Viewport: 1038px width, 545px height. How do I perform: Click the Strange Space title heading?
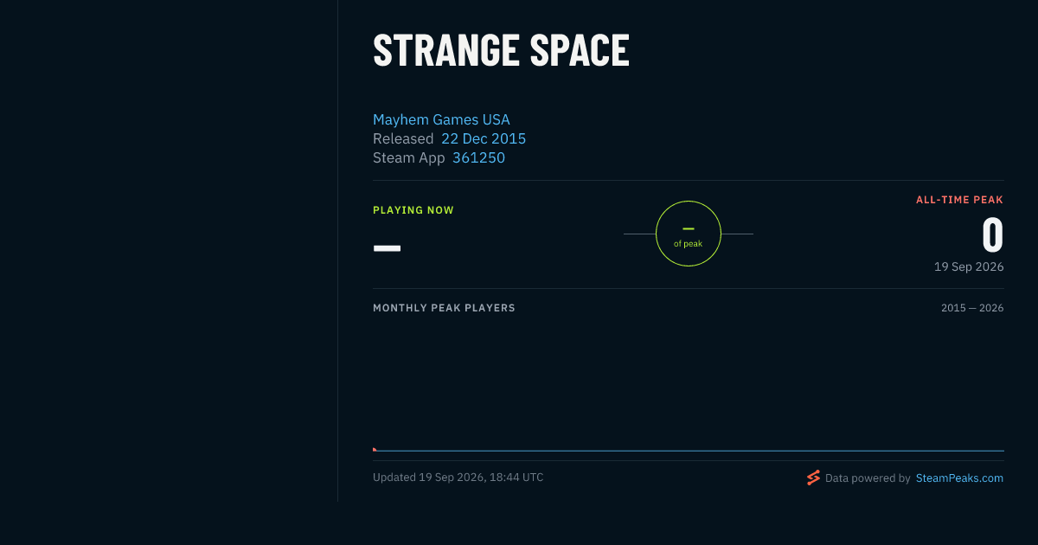tap(501, 51)
